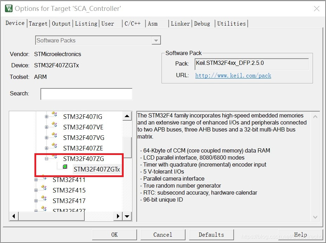Select STM32F407VE in the device tree
The width and height of the screenshot is (326, 243).
tap(83, 127)
